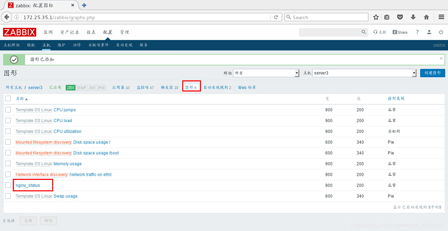Screen dimensions: 448x231
Task: Go to browser home icon
Action: pos(426,17)
